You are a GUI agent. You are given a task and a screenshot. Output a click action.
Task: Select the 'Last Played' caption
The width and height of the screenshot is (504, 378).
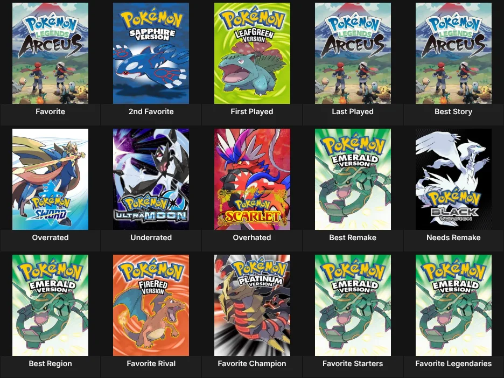[353, 111]
